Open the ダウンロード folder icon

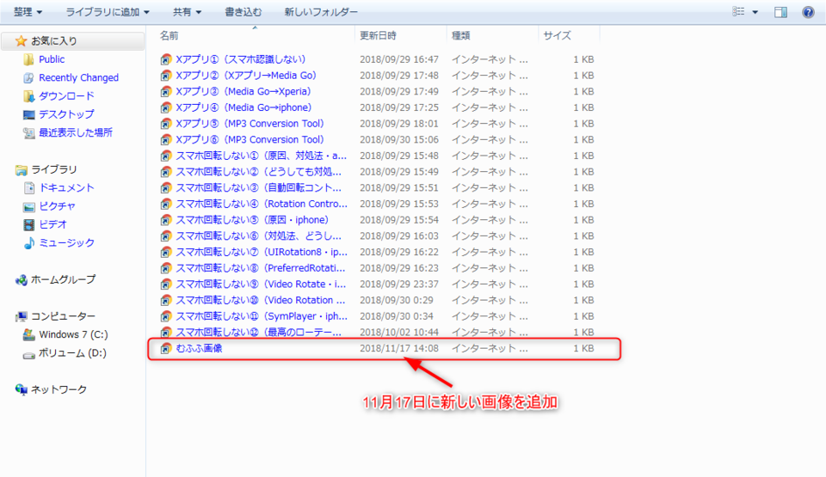tap(28, 95)
